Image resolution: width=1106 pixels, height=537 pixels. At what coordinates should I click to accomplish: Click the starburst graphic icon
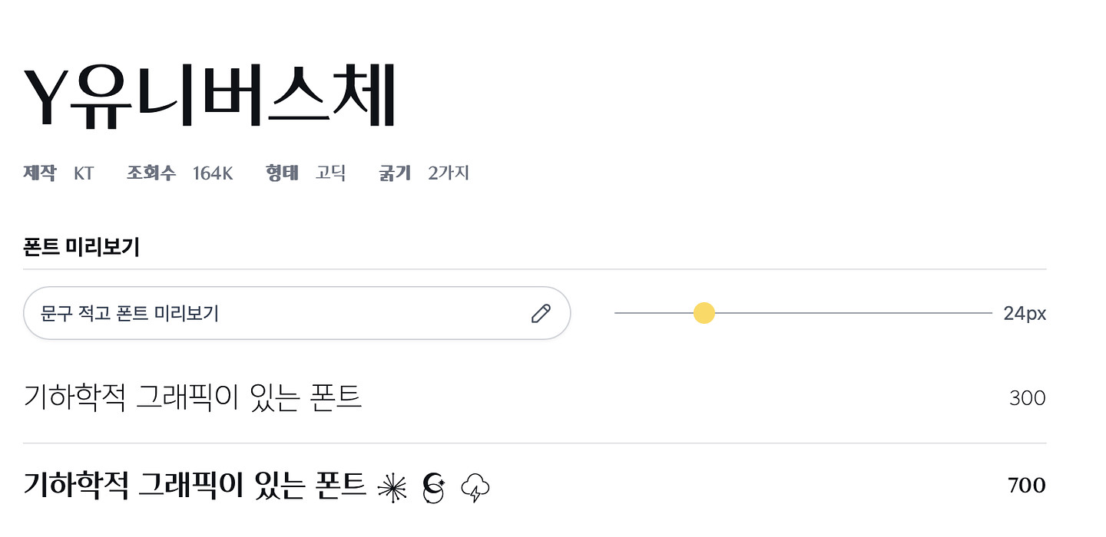[392, 487]
